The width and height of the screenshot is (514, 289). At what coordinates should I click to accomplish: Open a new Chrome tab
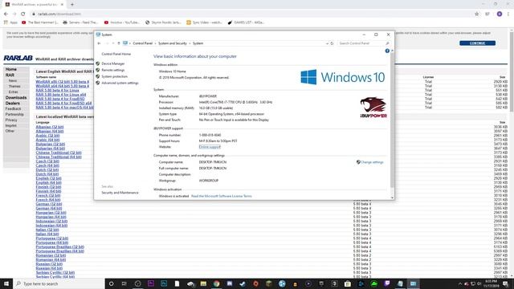pyautogui.click(x=72, y=5)
